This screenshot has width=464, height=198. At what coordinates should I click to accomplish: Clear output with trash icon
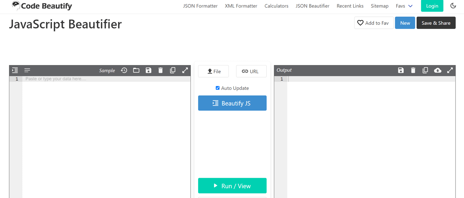pos(413,70)
